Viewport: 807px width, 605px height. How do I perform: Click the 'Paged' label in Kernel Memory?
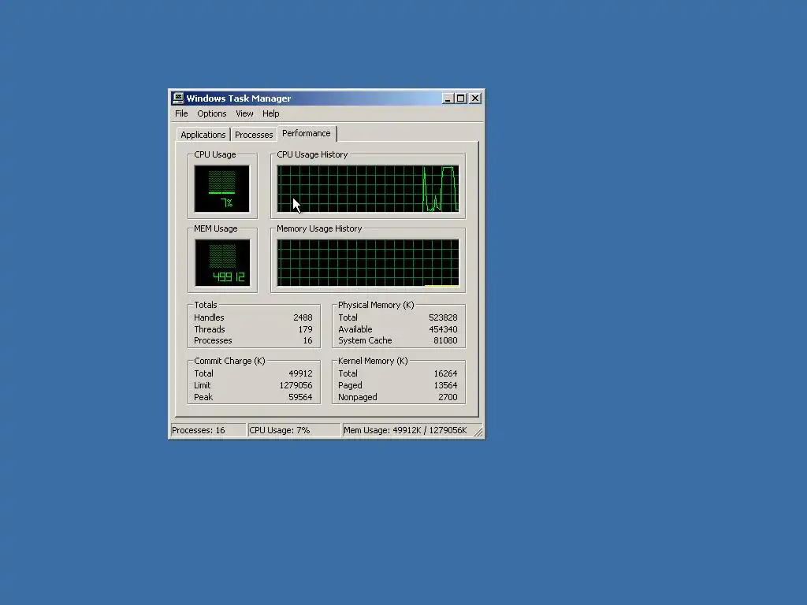(x=350, y=385)
